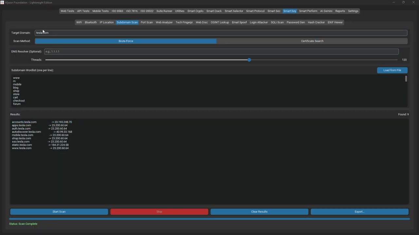Open the Tech Fingerpr sub-tab
Viewport: 419px width, 235px height.
(184, 23)
